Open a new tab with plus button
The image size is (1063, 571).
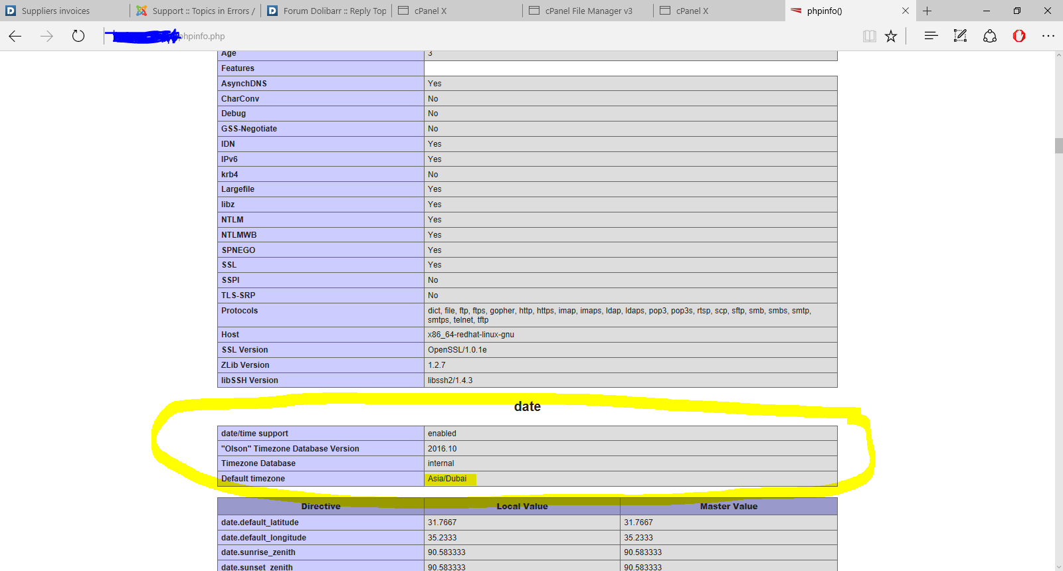[x=927, y=11]
